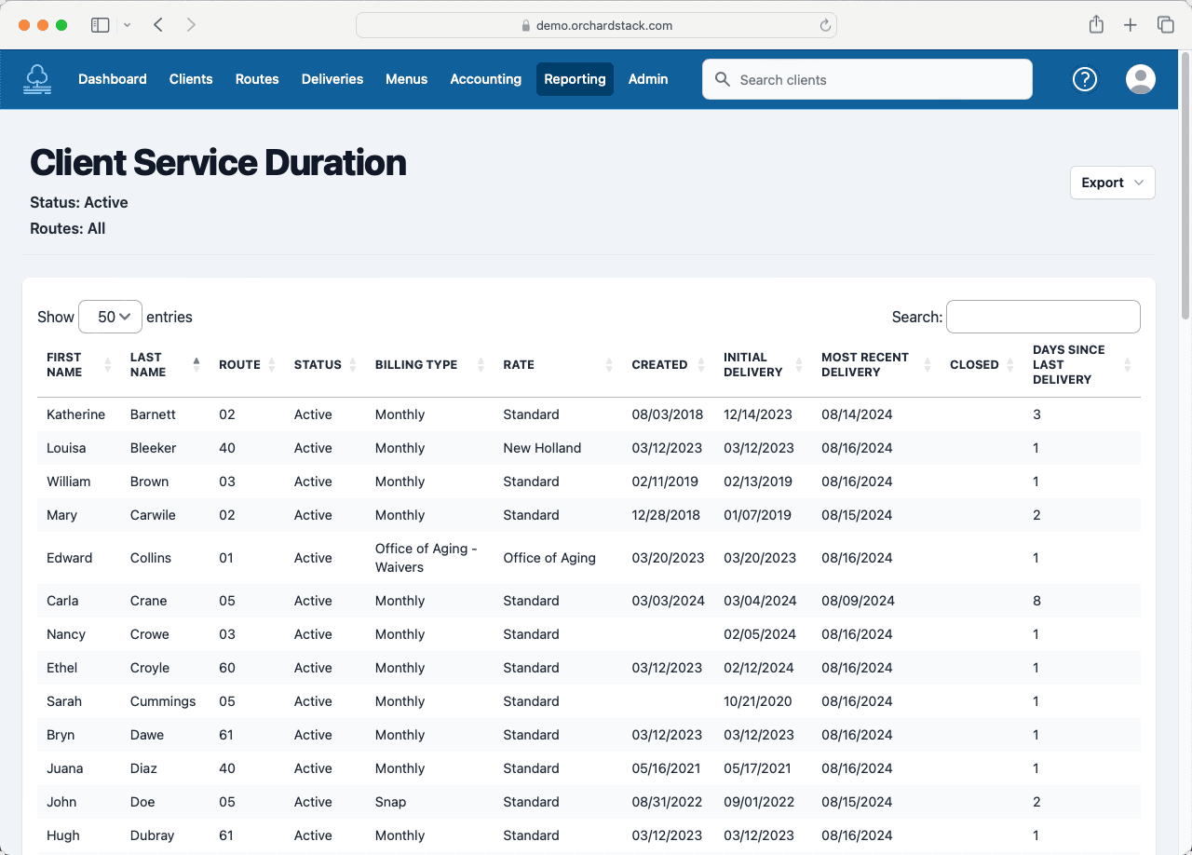Open the Dashboard nav link
Screen dimensions: 1192x855
coord(113,79)
